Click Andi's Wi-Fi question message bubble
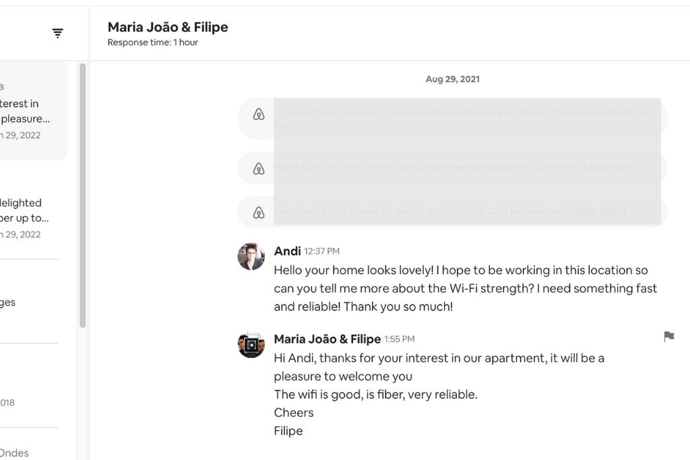Screen dimensions: 690x460 click(x=465, y=288)
